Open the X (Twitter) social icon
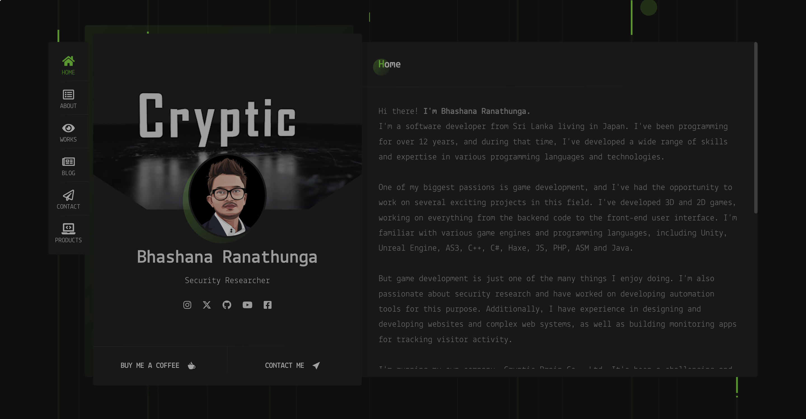The image size is (806, 419). tap(207, 305)
